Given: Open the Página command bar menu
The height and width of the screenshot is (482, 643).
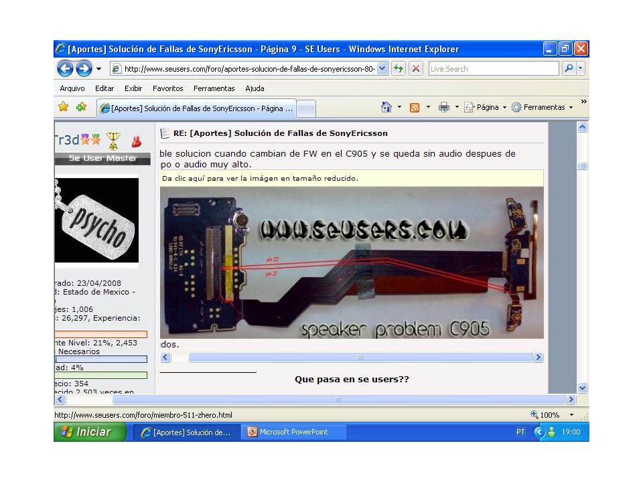Looking at the screenshot, I should 485,107.
